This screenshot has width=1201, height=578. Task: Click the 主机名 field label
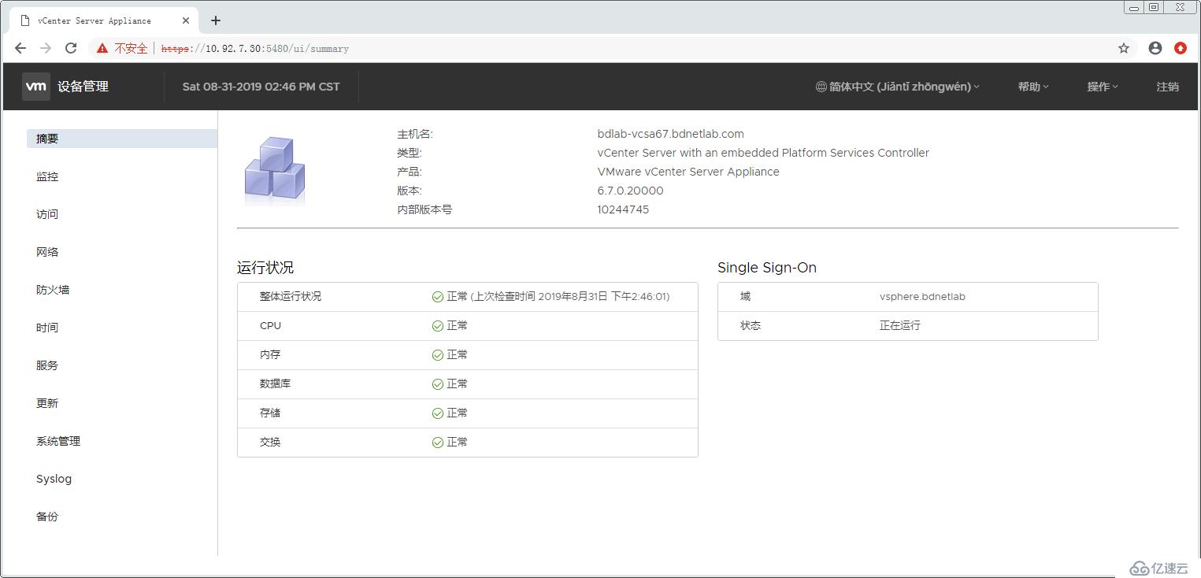click(415, 134)
